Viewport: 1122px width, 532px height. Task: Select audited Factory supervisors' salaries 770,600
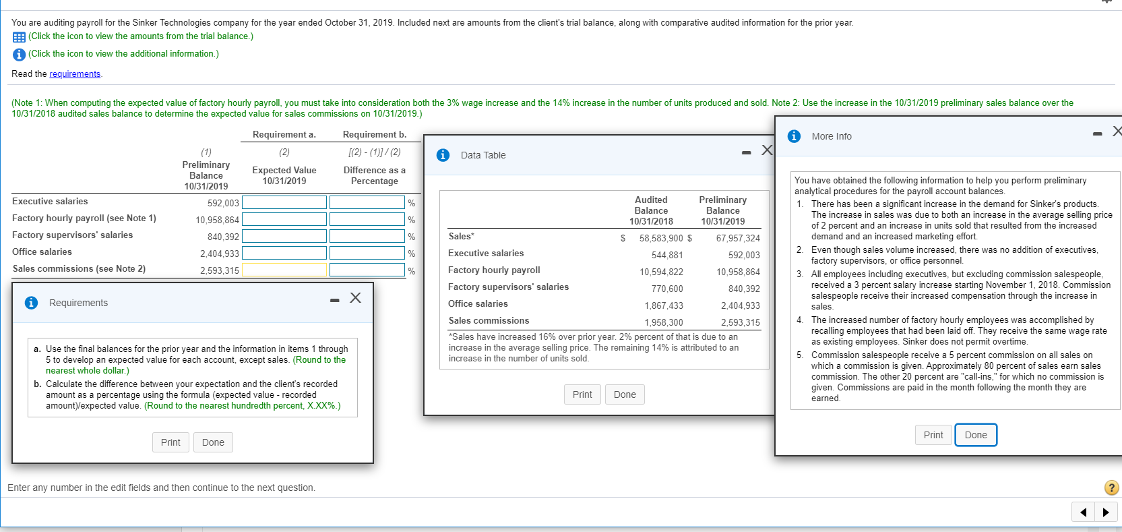point(667,289)
